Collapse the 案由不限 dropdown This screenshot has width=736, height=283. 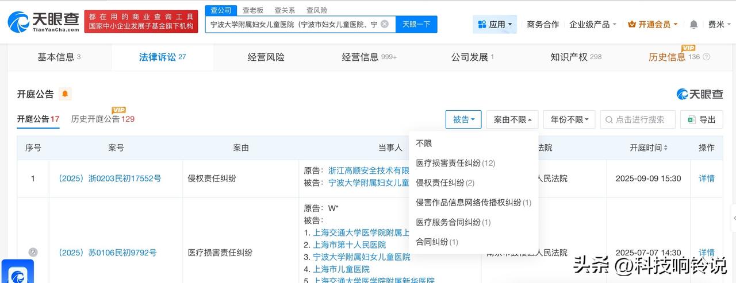tap(512, 119)
